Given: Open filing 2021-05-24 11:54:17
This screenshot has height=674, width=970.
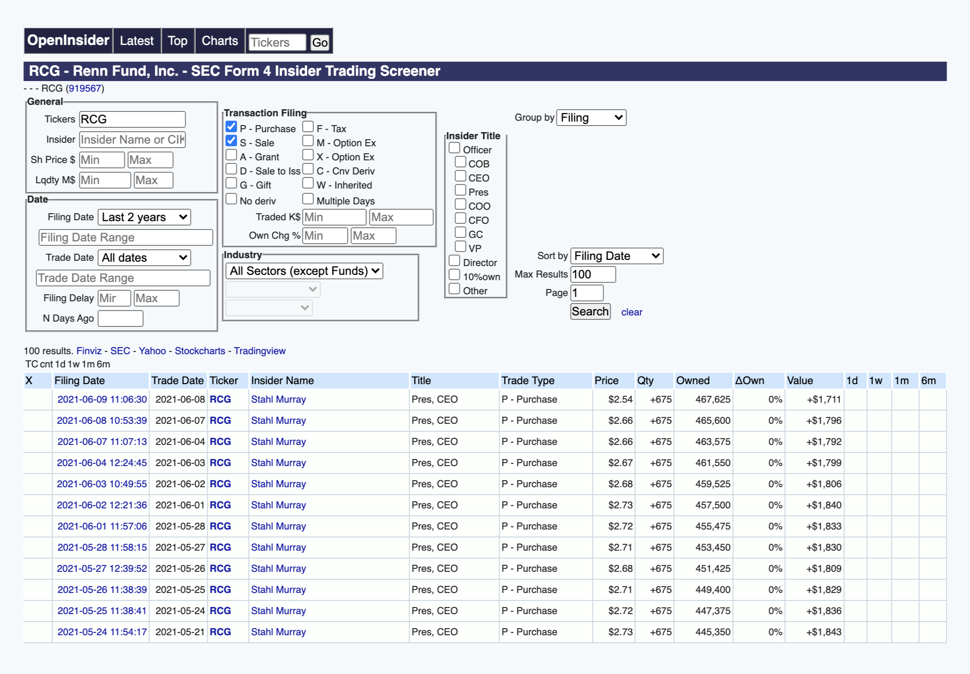Looking at the screenshot, I should (x=102, y=632).
